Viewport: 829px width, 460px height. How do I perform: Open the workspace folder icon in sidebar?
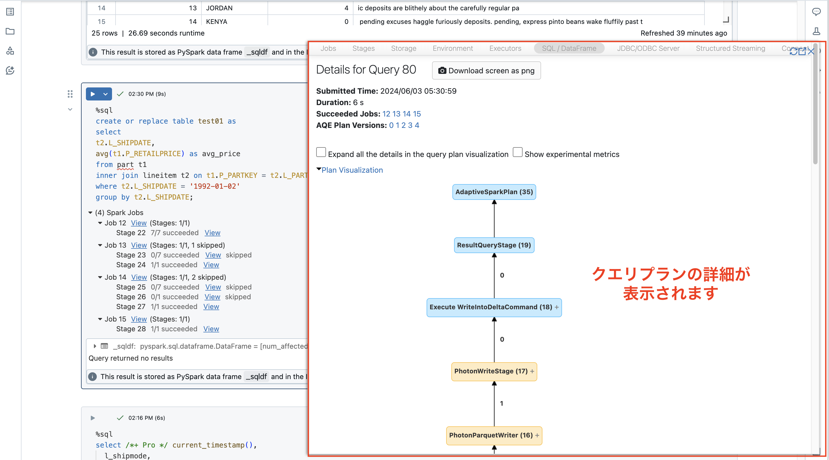pyautogui.click(x=10, y=31)
